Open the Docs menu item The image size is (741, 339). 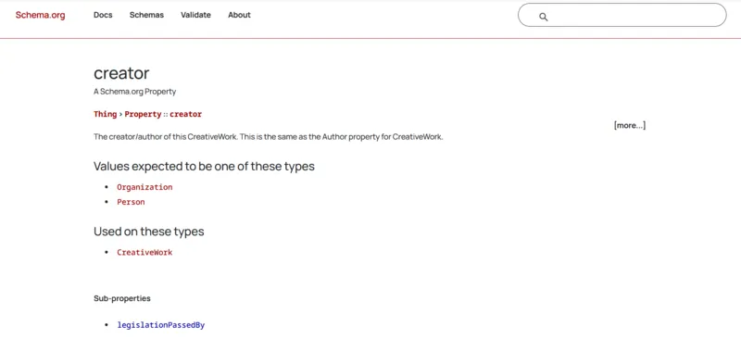103,15
